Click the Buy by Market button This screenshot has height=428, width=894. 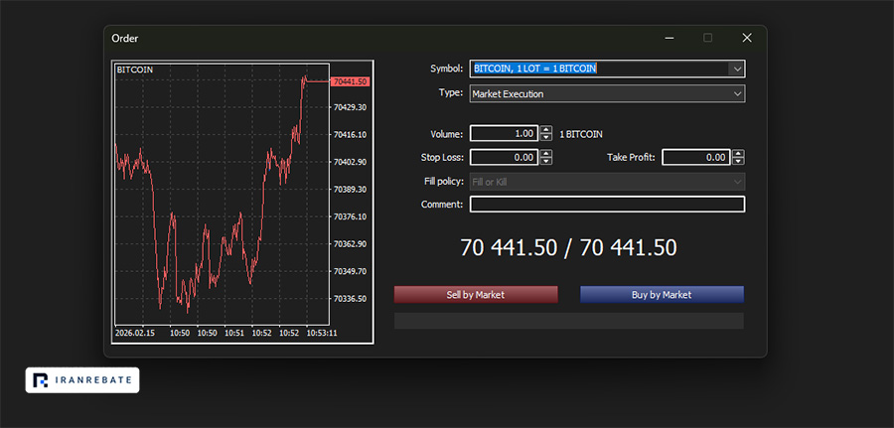click(662, 295)
